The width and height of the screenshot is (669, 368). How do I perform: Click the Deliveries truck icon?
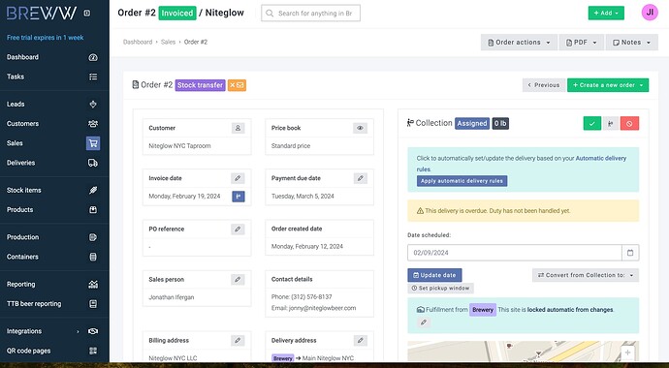93,163
